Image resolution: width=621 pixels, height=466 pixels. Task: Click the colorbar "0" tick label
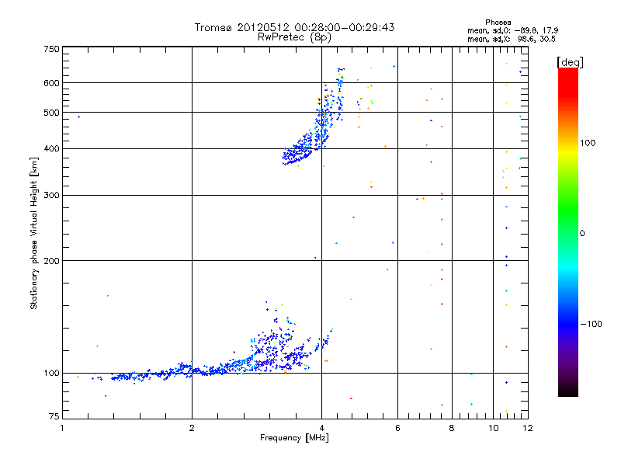pos(582,234)
